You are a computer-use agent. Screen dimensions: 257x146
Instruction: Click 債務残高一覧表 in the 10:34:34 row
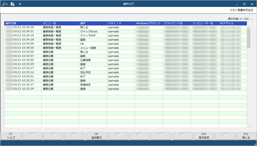(52, 28)
